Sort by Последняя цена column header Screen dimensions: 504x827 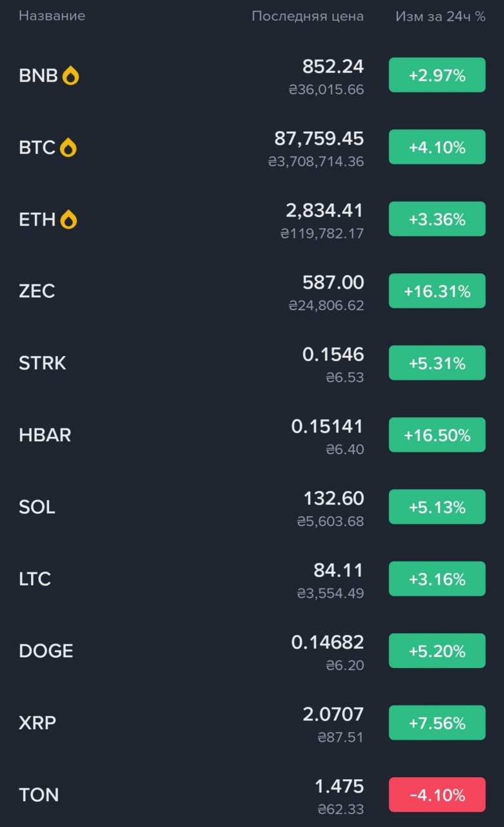[308, 16]
